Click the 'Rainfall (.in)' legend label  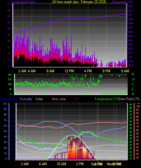8,99
